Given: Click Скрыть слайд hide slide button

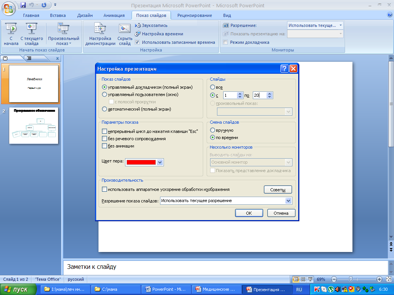Looking at the screenshot, I should coord(125,34).
